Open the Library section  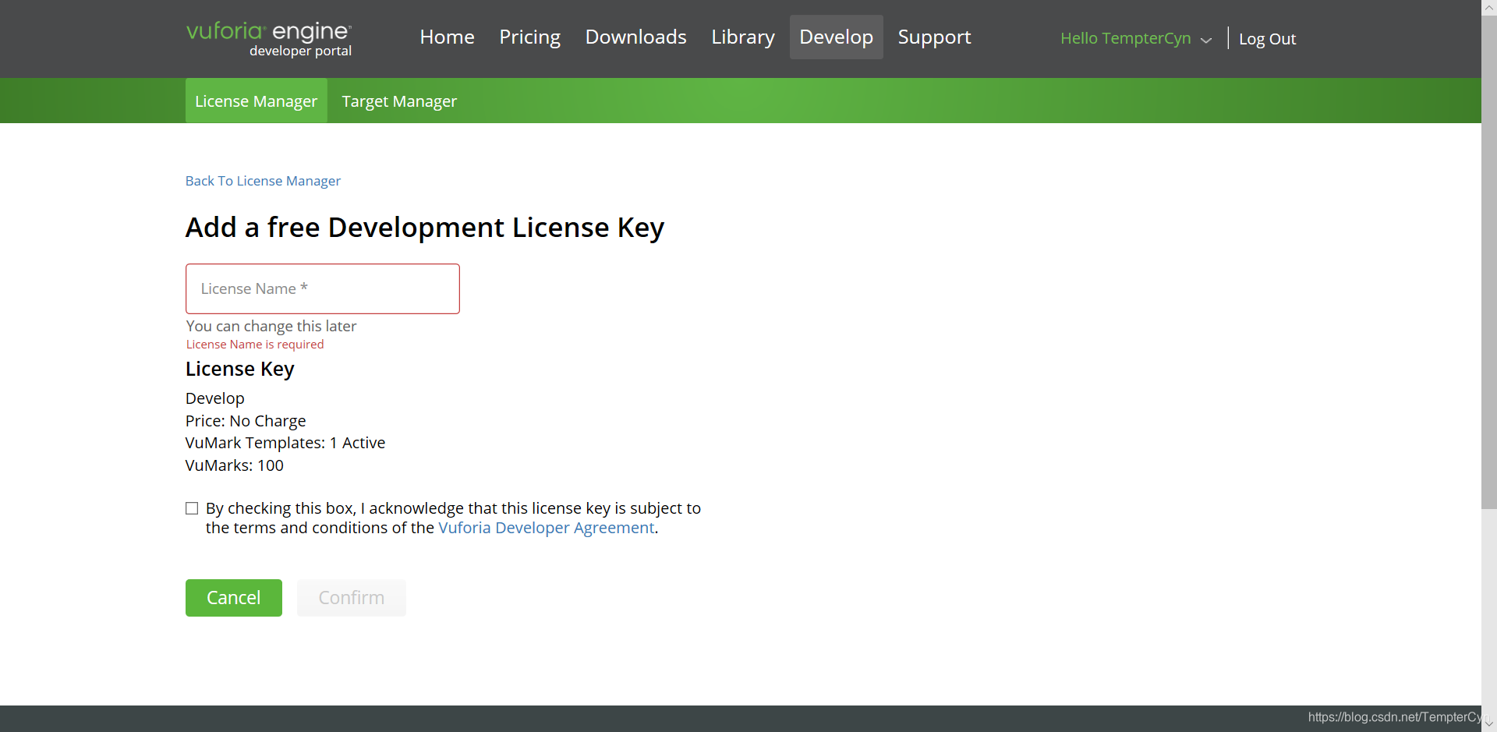(x=743, y=37)
